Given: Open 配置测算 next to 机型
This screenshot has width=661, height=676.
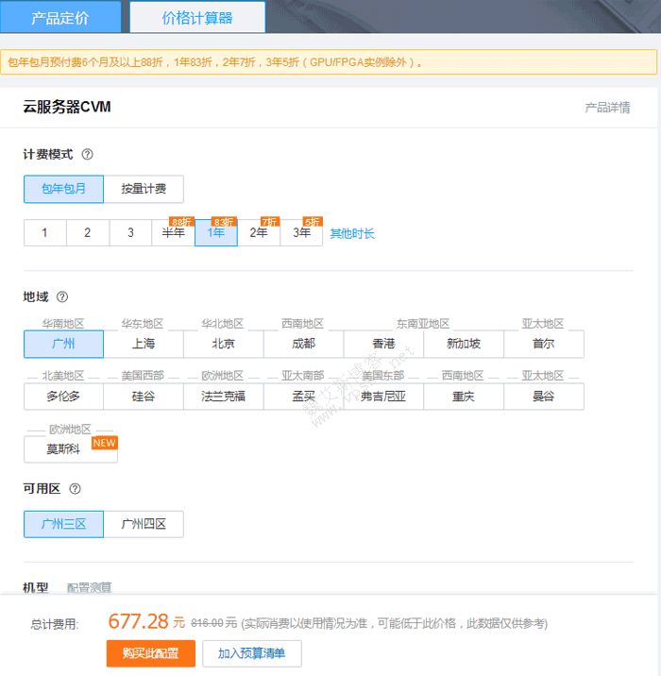Looking at the screenshot, I should point(89,587).
